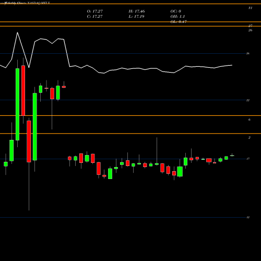The image size is (261, 261).
Task: Click the close price value C: 17.27
Action: 95,17
